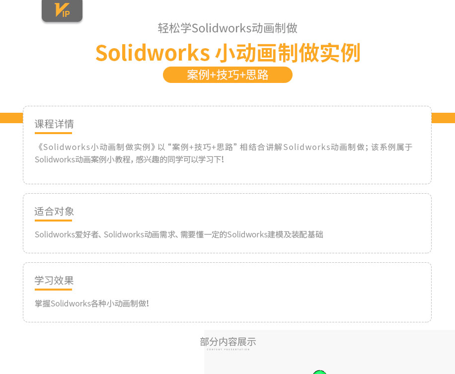Select the 轻松学Solidworks动画制做 subtitle text

point(227,28)
